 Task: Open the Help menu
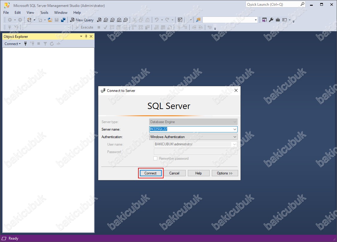coord(77,13)
